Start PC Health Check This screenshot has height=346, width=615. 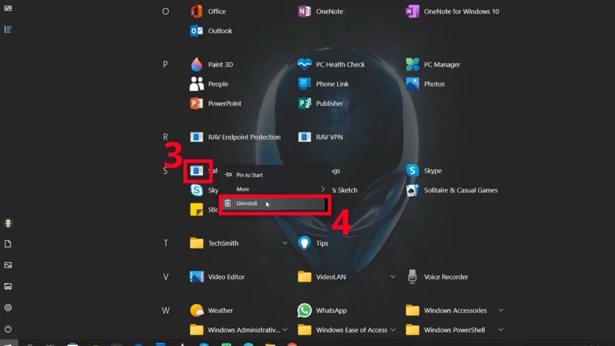point(331,65)
